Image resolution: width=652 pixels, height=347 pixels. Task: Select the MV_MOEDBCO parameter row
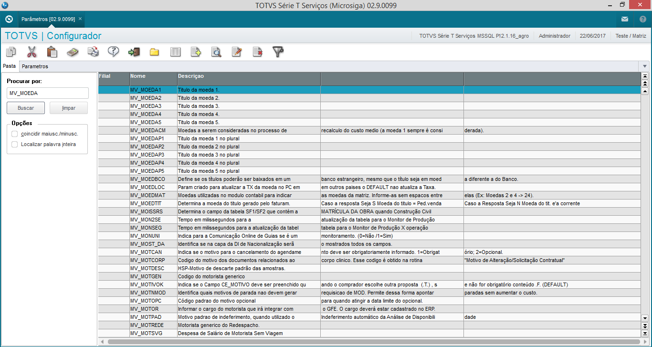tap(369, 179)
